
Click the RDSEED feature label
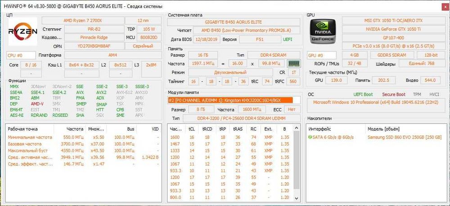60,115
